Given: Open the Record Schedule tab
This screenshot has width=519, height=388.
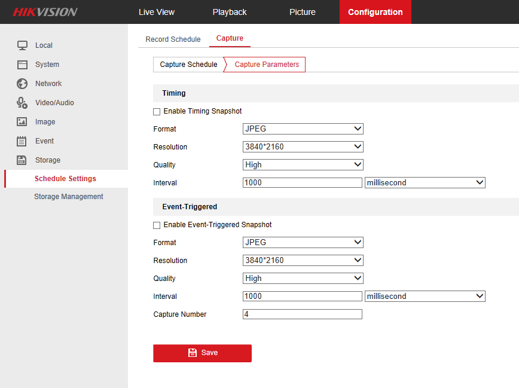Looking at the screenshot, I should point(173,39).
